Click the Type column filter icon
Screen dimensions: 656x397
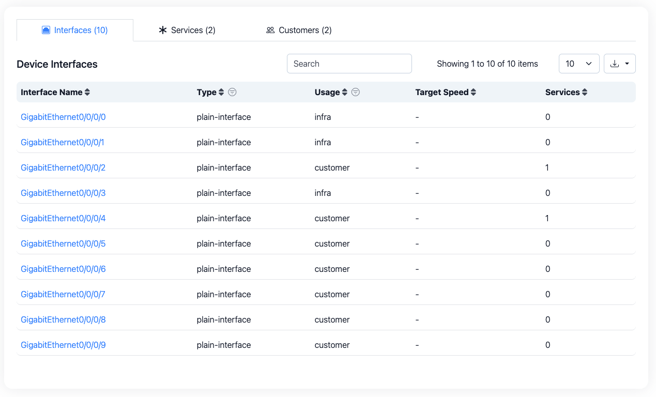233,92
